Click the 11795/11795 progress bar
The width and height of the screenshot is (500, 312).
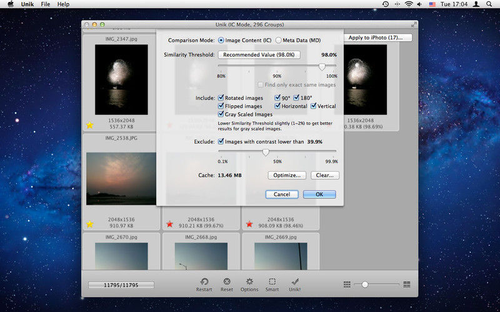pos(121,285)
